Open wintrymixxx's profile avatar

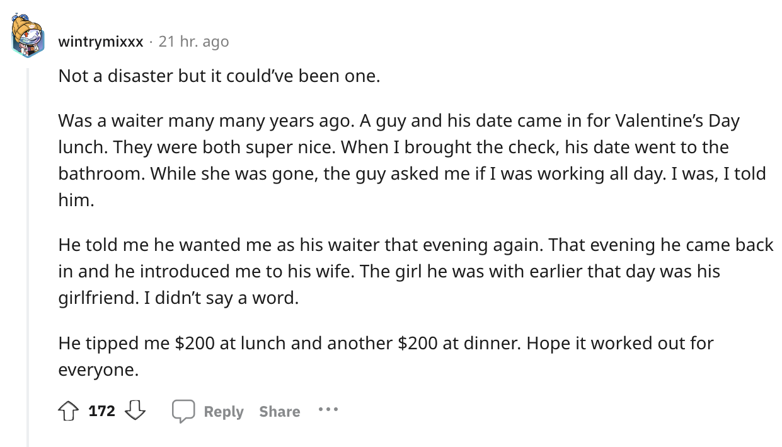pos(28,36)
